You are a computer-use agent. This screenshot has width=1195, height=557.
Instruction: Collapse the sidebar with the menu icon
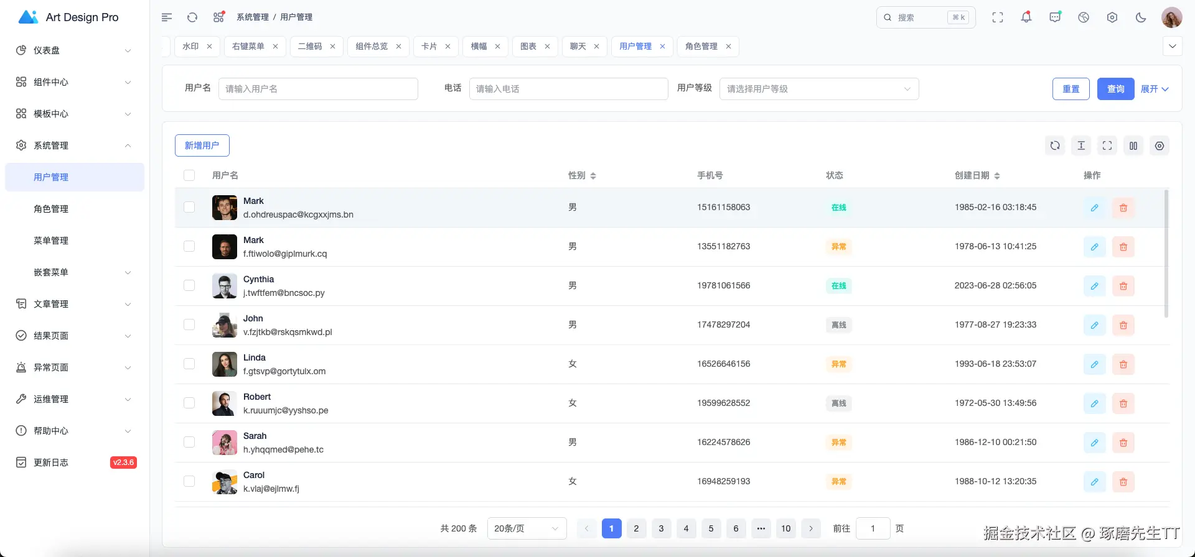pos(167,17)
